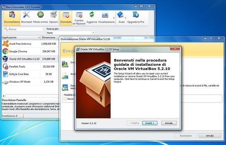
Task: Click Annulla in VirtualBox Setup dialog
Action: pyautogui.click(x=169, y=123)
